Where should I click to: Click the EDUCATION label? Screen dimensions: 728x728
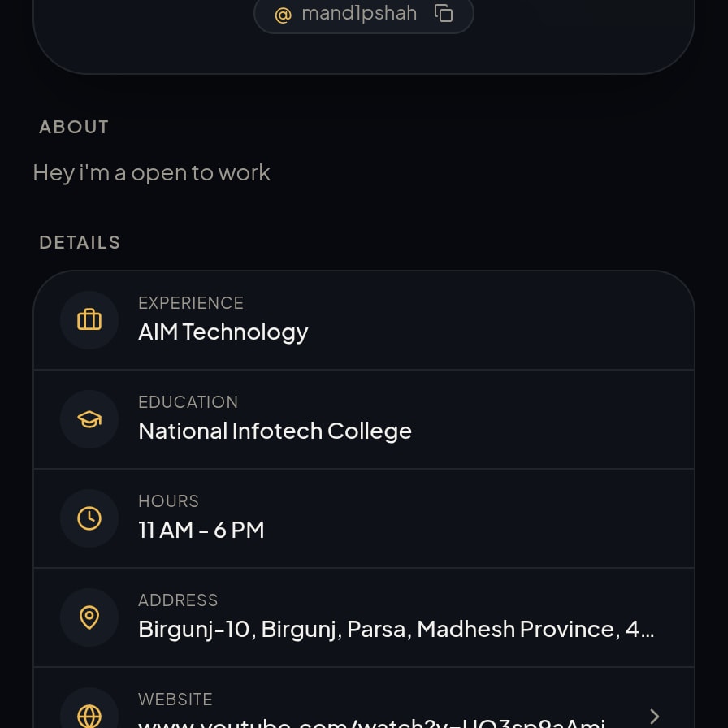pyautogui.click(x=188, y=402)
